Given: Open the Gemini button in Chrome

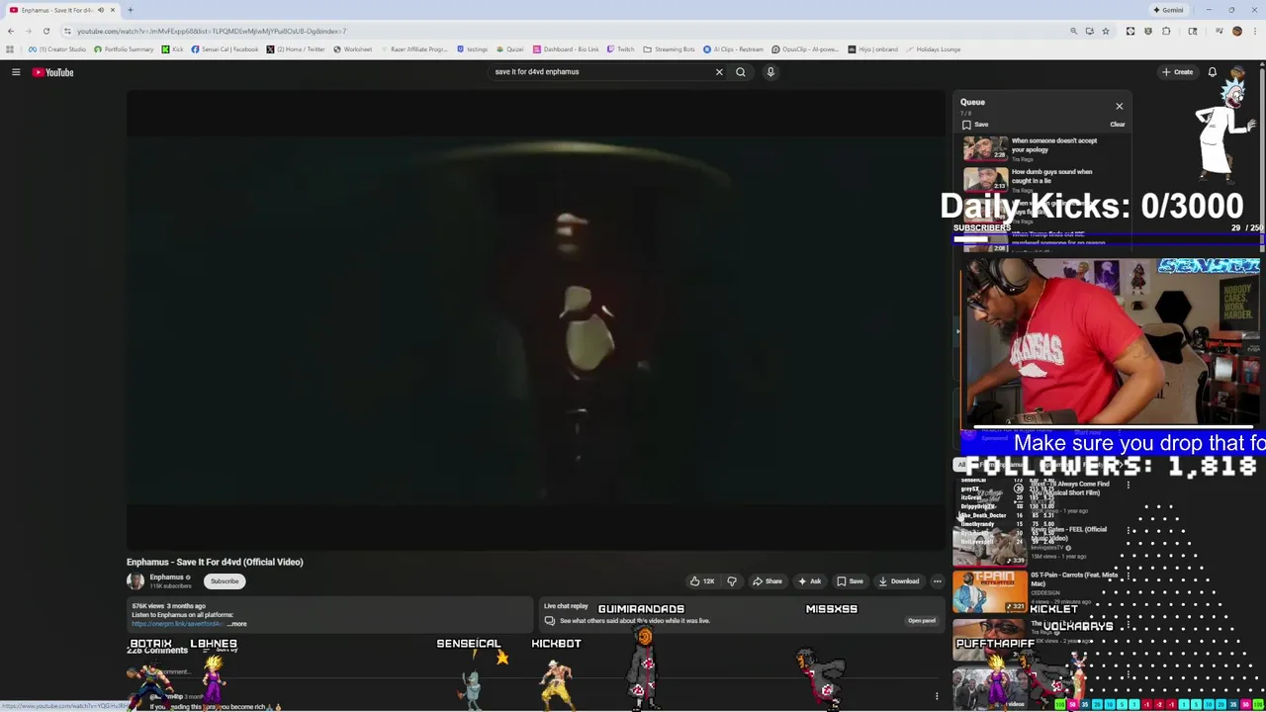Looking at the screenshot, I should [x=1168, y=10].
